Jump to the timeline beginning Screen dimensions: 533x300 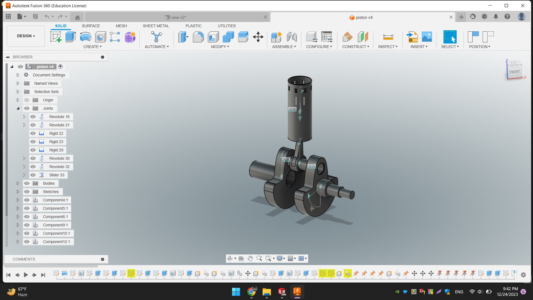tap(8, 275)
